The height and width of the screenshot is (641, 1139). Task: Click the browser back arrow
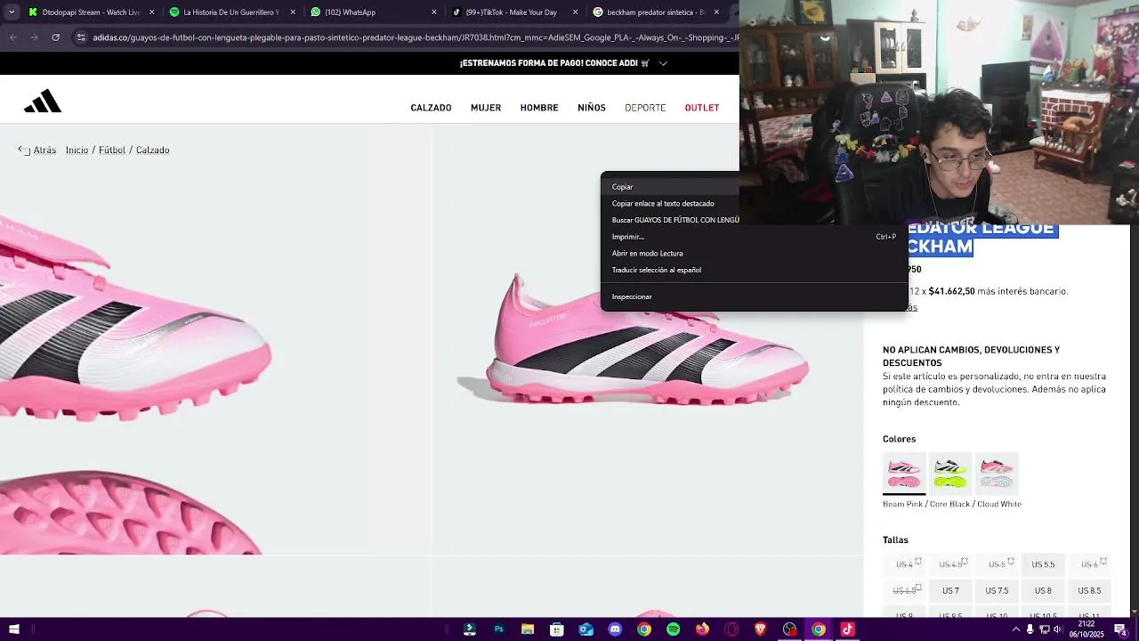point(13,37)
